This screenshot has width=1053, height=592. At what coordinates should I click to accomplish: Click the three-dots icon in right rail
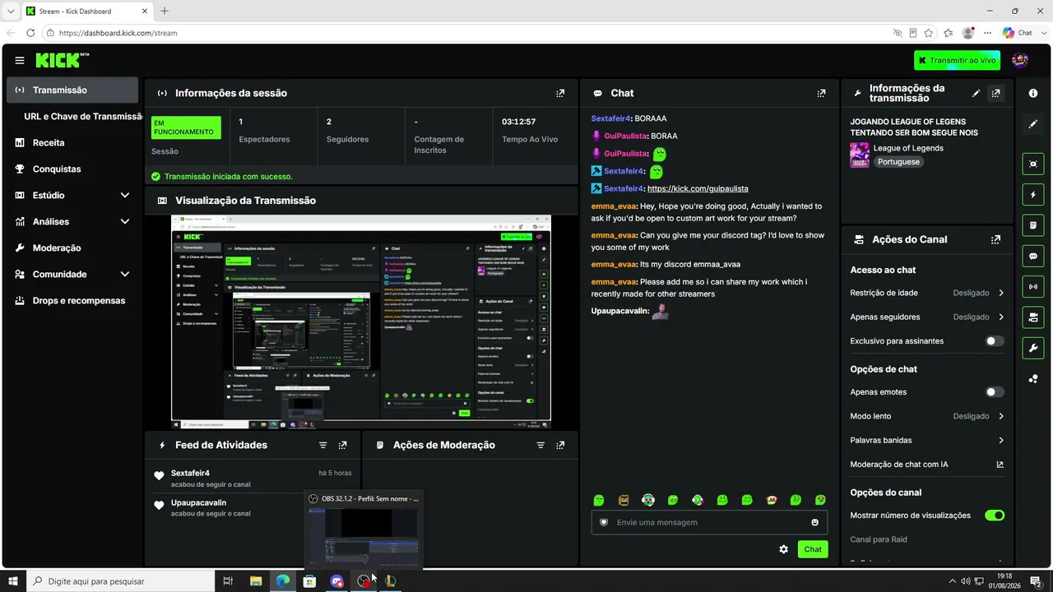click(1033, 379)
